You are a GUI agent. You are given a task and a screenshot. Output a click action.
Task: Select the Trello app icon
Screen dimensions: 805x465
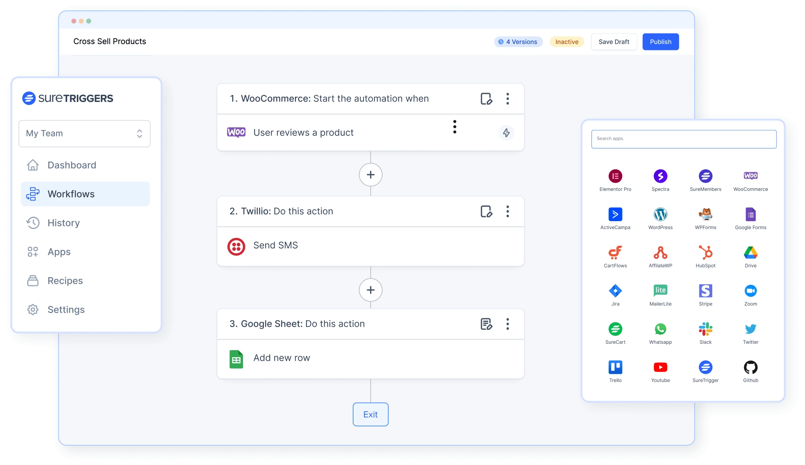click(615, 367)
